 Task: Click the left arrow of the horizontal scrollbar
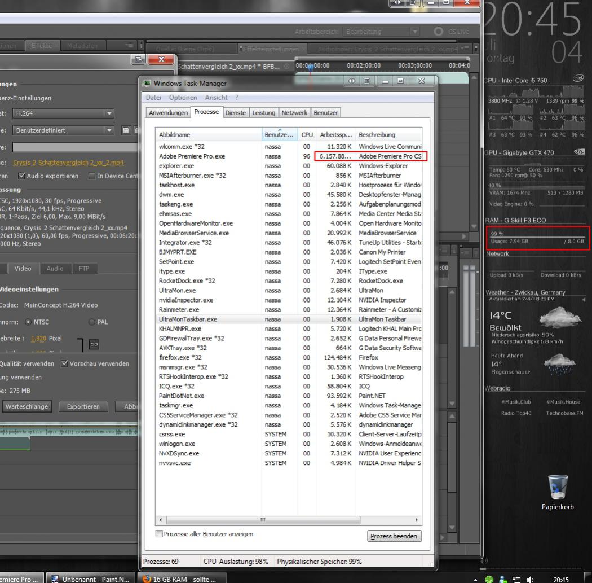pos(161,520)
